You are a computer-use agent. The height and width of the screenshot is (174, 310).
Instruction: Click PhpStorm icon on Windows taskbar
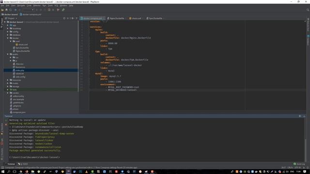[x=68, y=172]
